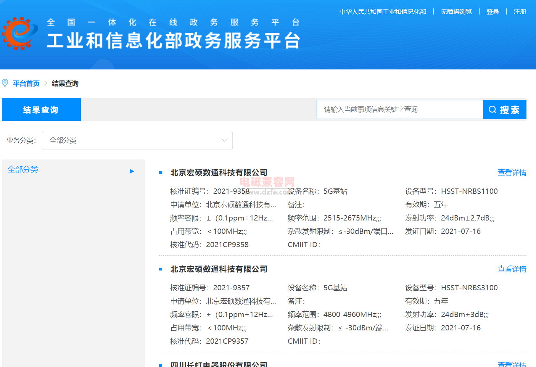
Task: Click the orange gear platform logo
Action: coord(20,33)
